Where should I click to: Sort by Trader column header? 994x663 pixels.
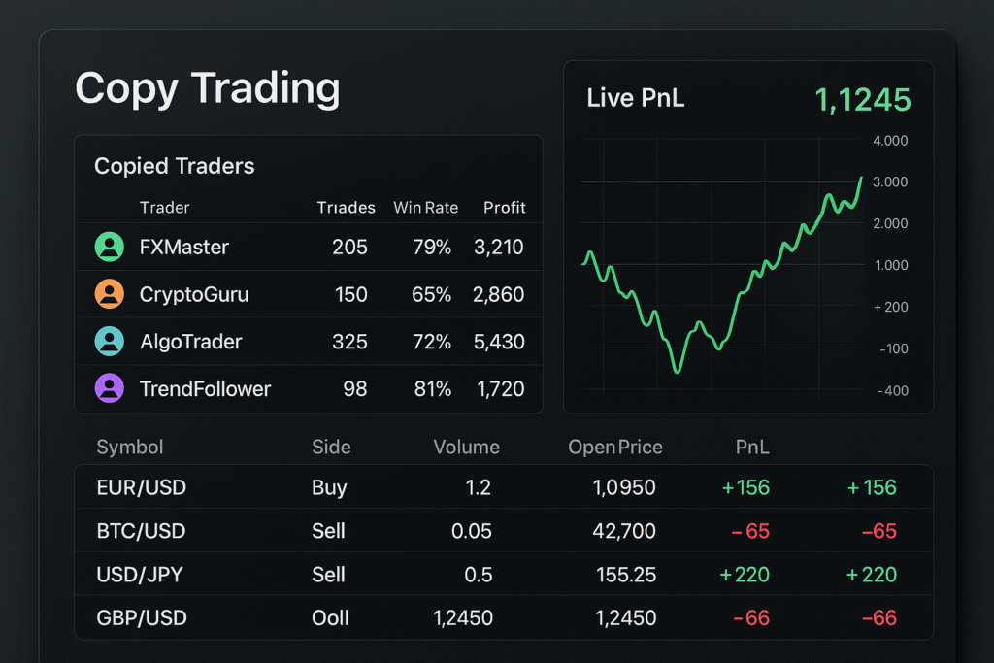click(164, 208)
